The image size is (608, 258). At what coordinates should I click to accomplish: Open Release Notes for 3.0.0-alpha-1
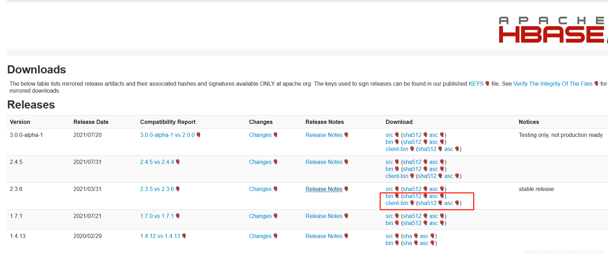[324, 135]
